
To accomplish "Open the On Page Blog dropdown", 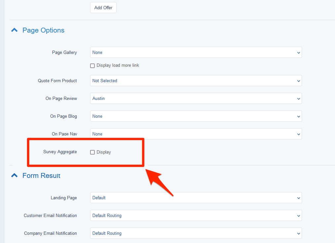I will pos(196,116).
